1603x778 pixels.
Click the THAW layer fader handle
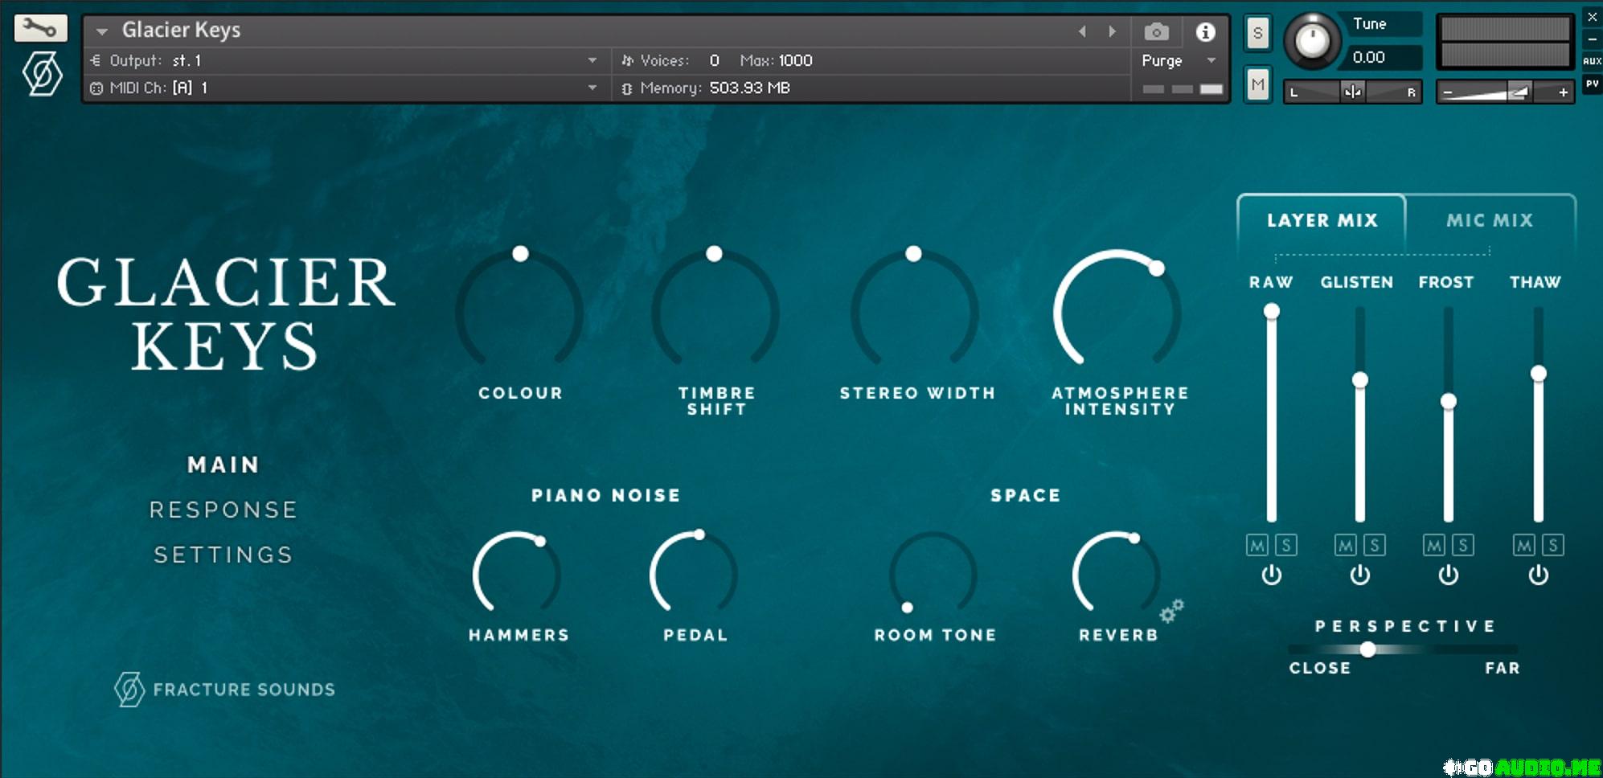tap(1538, 373)
